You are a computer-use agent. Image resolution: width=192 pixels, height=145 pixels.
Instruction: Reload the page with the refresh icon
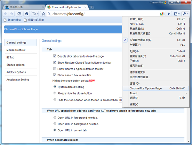tap(19, 14)
